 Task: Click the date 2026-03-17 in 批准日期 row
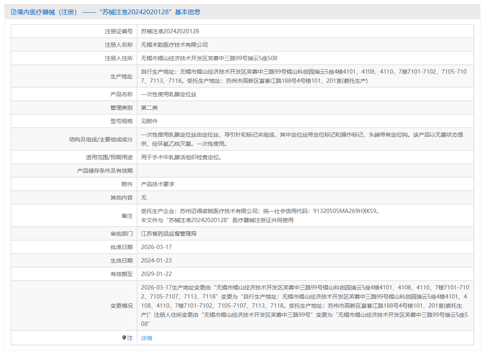tap(156, 247)
